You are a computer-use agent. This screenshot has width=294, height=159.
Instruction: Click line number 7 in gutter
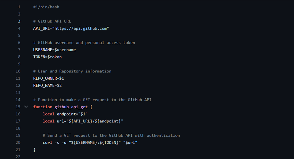click(x=19, y=50)
